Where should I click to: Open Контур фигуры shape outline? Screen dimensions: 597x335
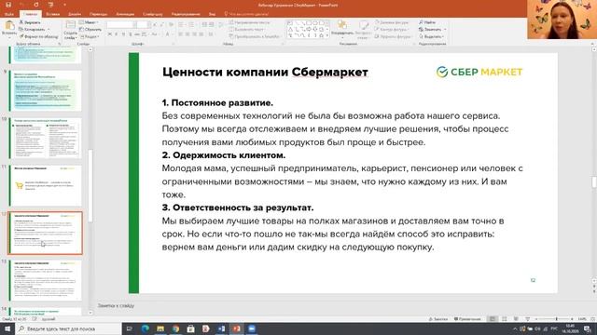[x=392, y=29]
